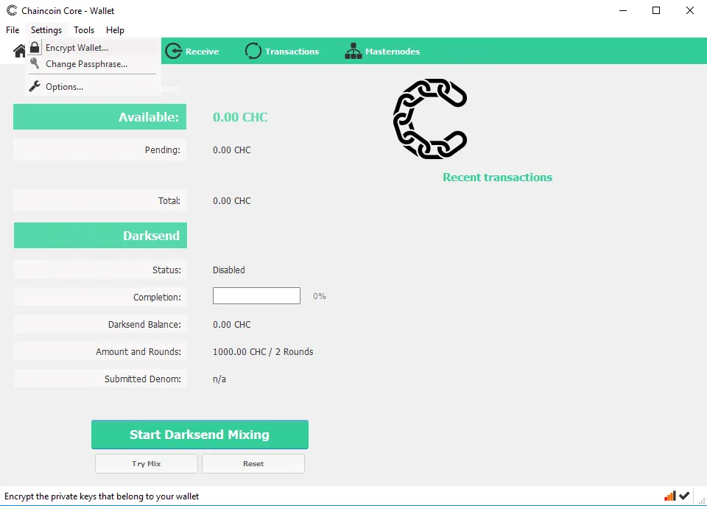Click the Darksend Balance 0.00 CHC value
The height and width of the screenshot is (506, 707).
point(232,324)
